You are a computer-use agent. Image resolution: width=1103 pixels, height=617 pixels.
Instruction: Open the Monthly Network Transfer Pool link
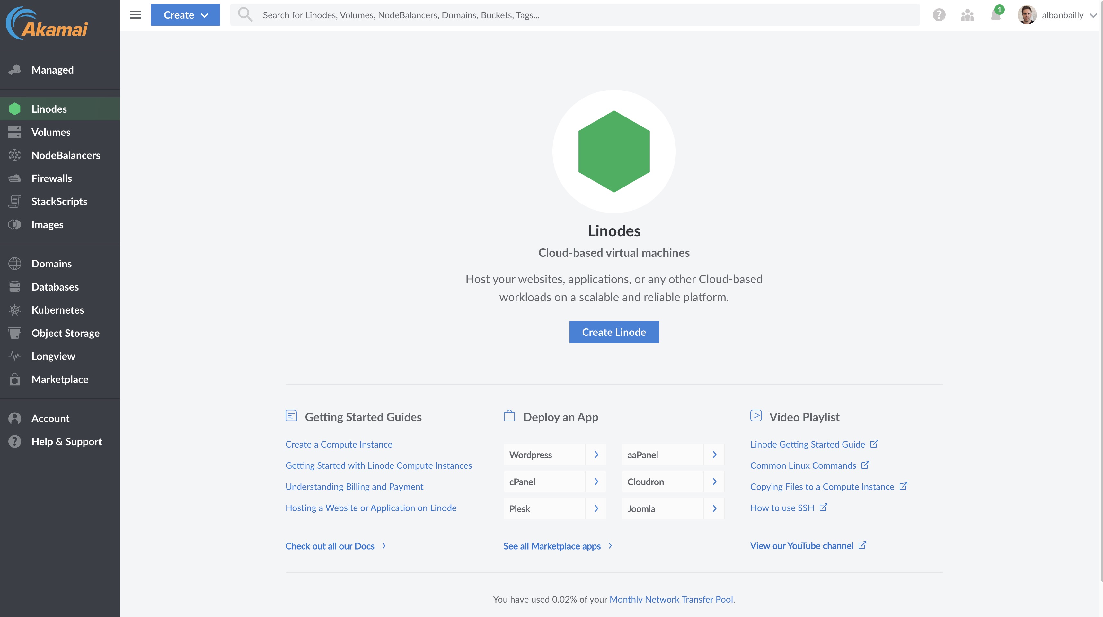click(x=671, y=599)
